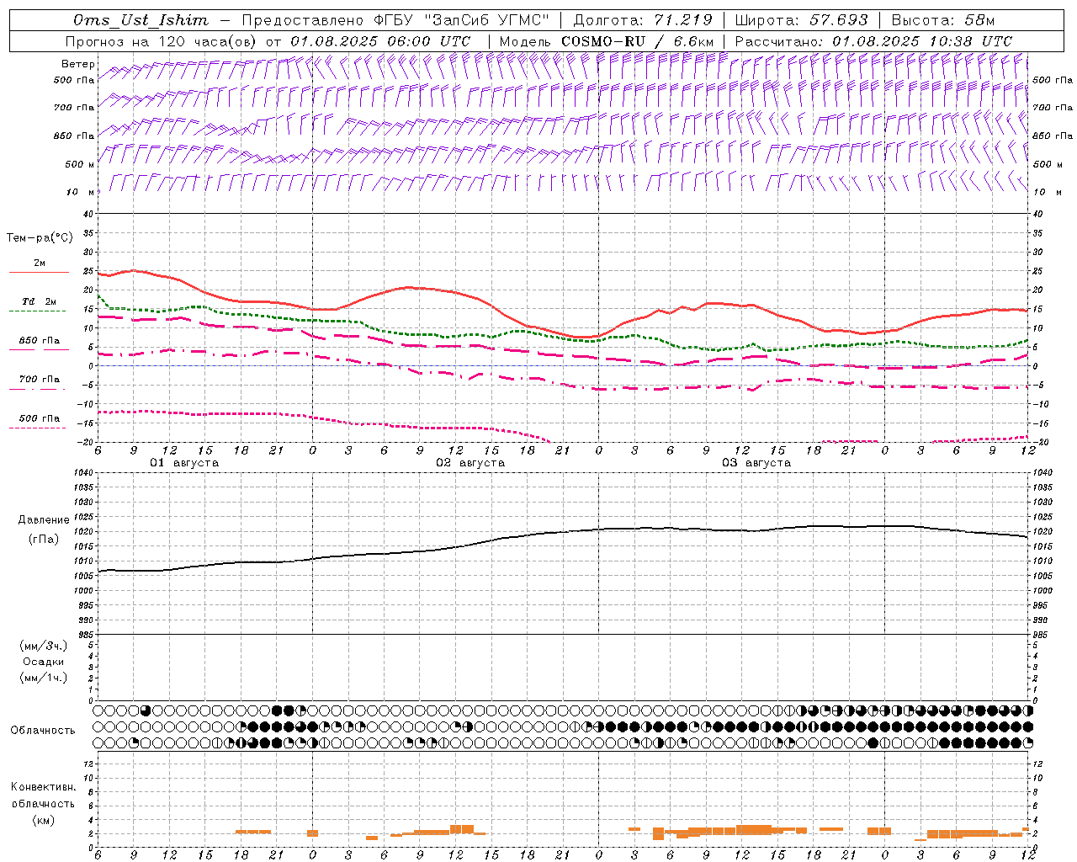Click the Модель COSMO-RU / 6.6км label
The height and width of the screenshot is (862, 1077).
606,41
